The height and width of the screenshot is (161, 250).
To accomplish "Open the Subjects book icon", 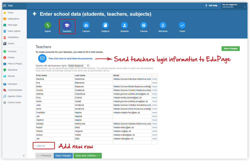I will pos(105,25).
